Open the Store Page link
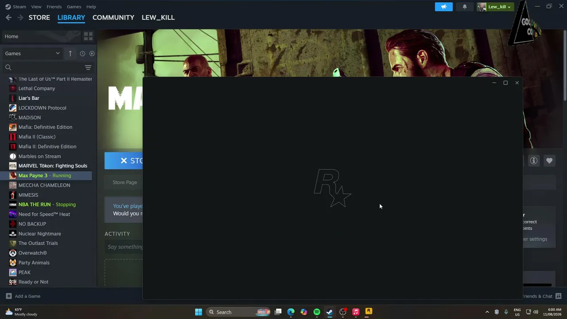 (x=125, y=182)
